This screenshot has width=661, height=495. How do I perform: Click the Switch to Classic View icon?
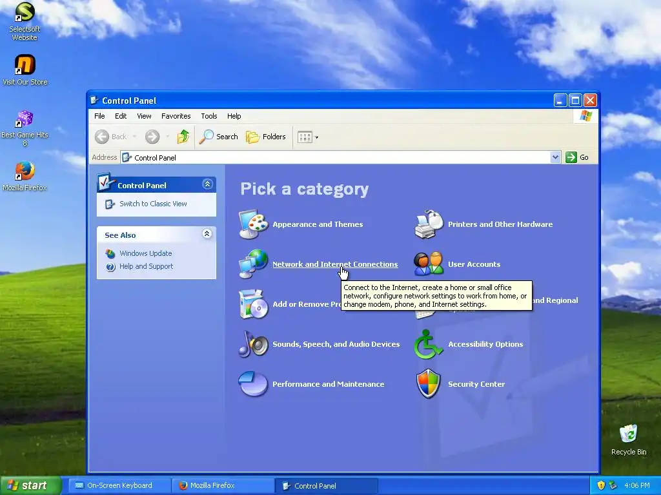click(110, 204)
